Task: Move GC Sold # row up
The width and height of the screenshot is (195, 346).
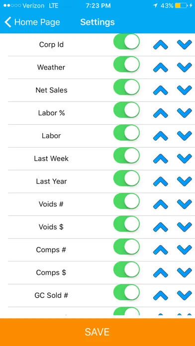Action: [x=161, y=295]
